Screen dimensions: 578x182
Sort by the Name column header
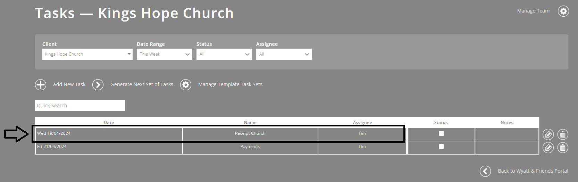pos(250,123)
